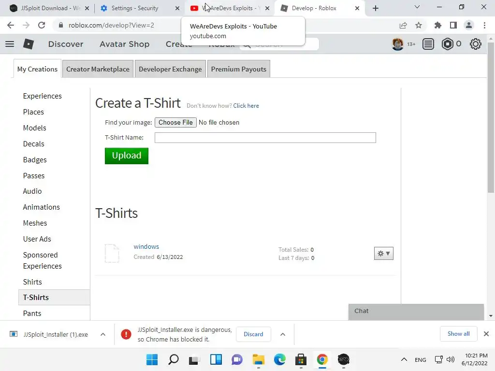The width and height of the screenshot is (495, 371).
Task: Open the windows T-shirt gear dropdown
Action: coord(383,253)
